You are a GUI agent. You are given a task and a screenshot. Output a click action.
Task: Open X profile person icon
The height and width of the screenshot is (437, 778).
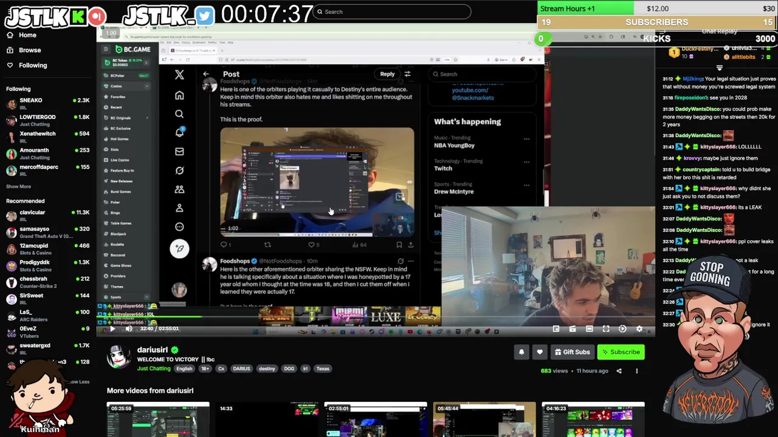pyautogui.click(x=179, y=208)
